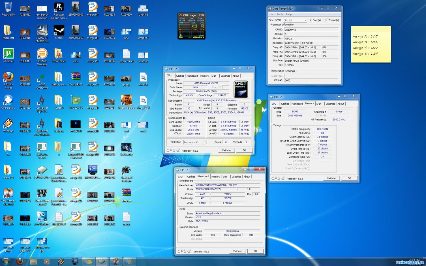The image size is (426, 266).
Task: Click the yellow sticky note with merge scores
Action: [x=371, y=44]
